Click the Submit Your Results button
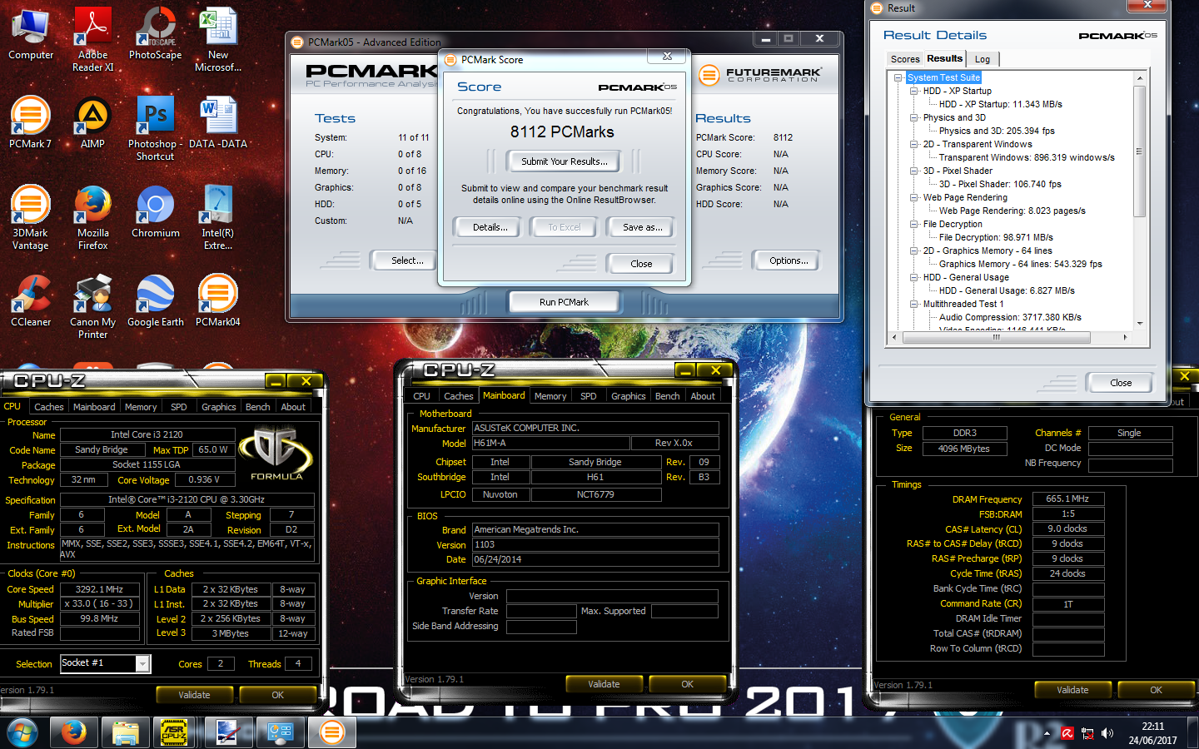This screenshot has height=749, width=1199. [x=565, y=161]
